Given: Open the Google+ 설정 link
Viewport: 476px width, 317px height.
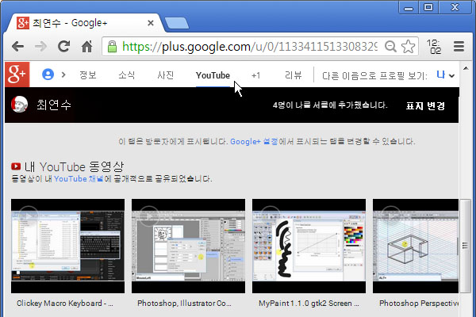Looking at the screenshot, I should (254, 141).
